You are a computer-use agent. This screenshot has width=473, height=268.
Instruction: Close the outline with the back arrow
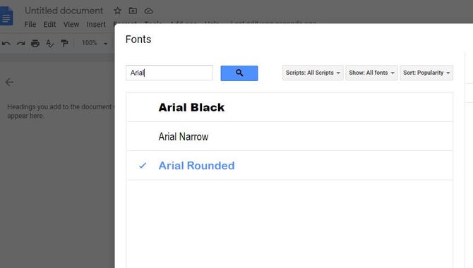[x=10, y=82]
